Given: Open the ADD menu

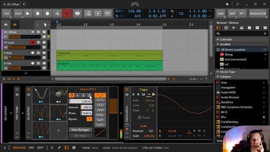Looking at the screenshot, I should pyautogui.click(x=221, y=14).
